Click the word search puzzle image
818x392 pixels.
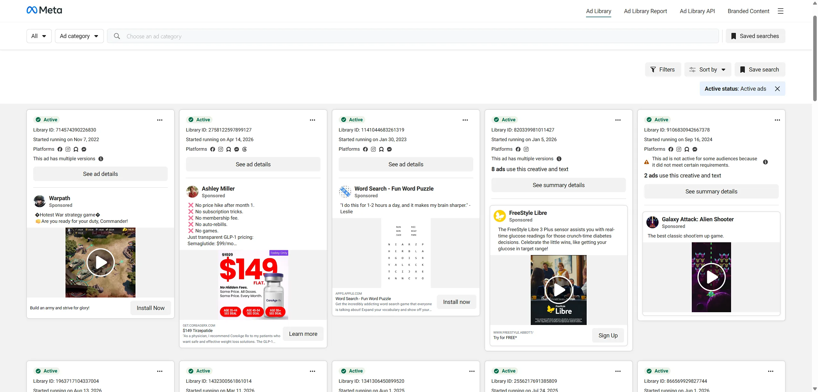[x=406, y=253]
